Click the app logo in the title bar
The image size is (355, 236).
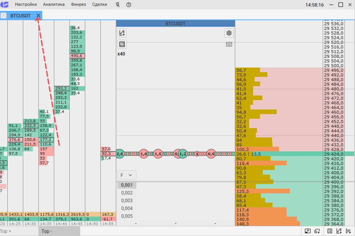(x=4, y=5)
